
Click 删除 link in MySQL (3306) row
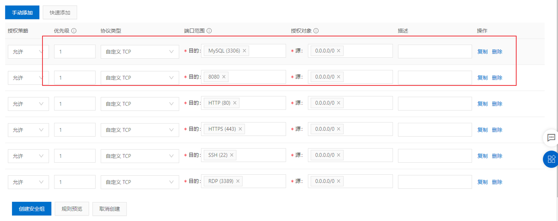[x=497, y=52]
